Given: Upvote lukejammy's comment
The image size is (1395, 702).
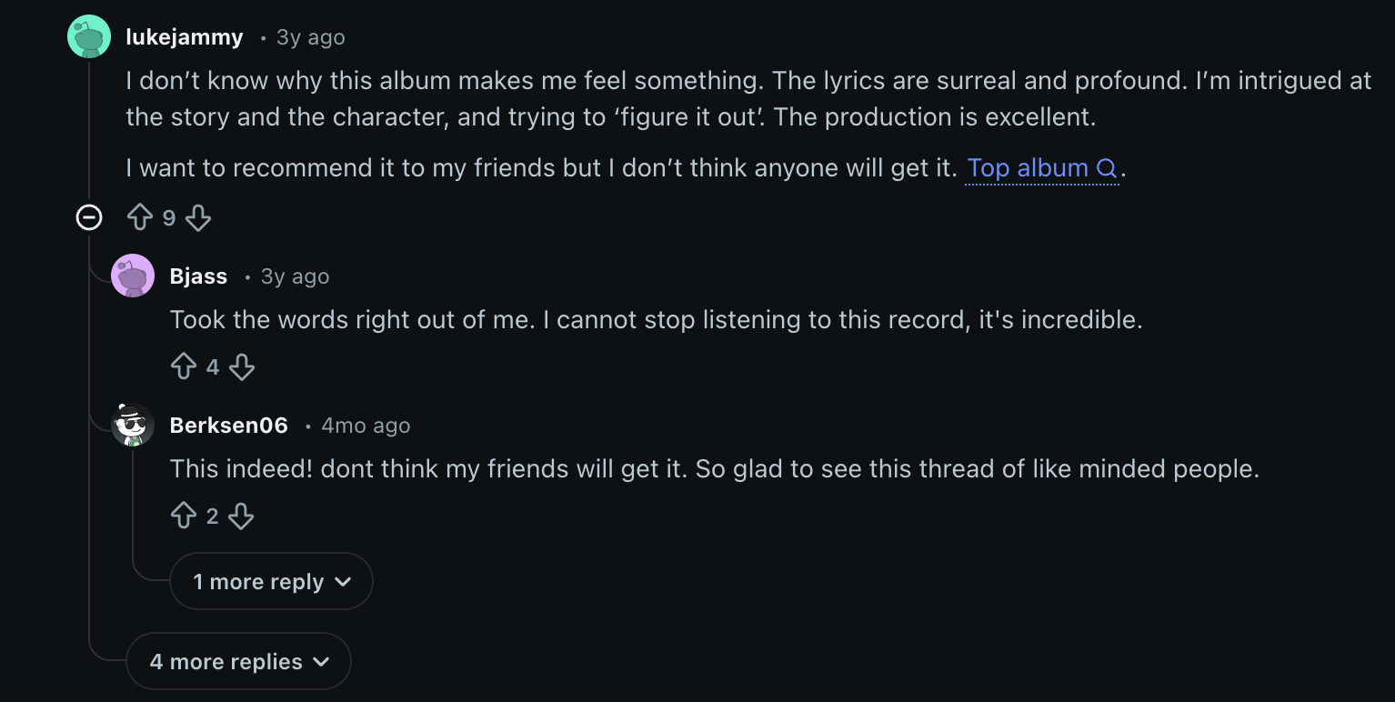Looking at the screenshot, I should click(x=140, y=217).
